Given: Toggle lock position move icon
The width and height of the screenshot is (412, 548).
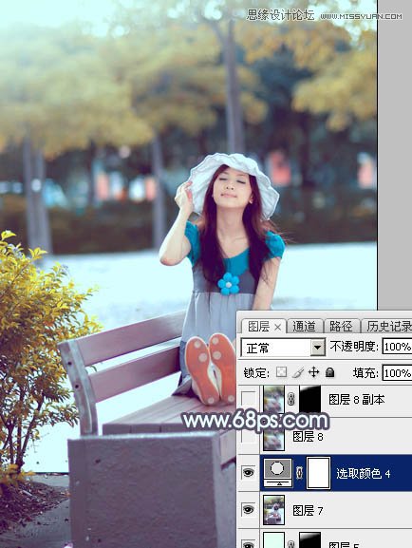Looking at the screenshot, I should pyautogui.click(x=314, y=372).
